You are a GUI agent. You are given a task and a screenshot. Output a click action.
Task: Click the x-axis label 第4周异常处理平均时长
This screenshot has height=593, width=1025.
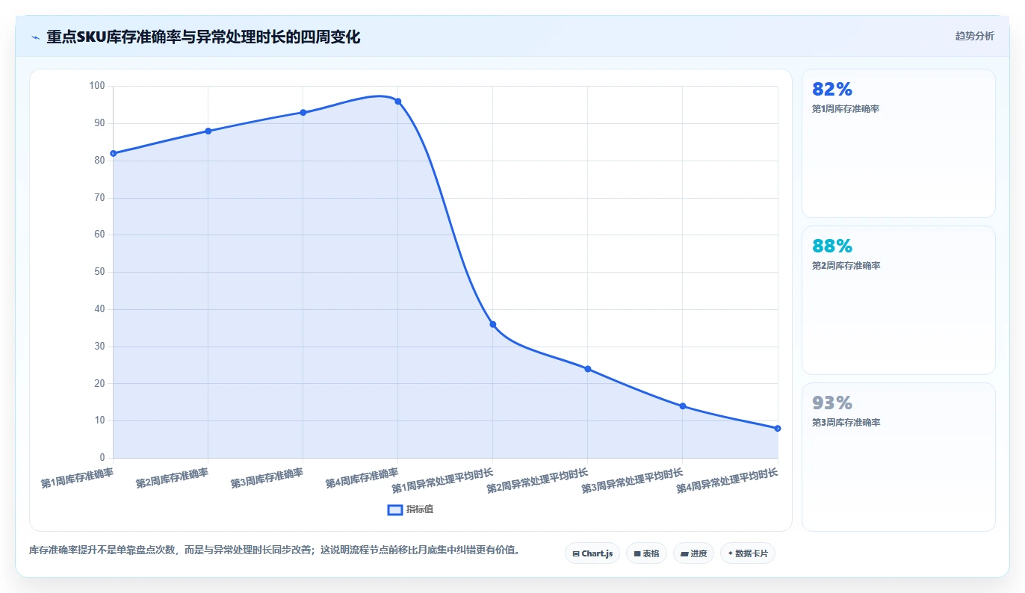point(727,482)
